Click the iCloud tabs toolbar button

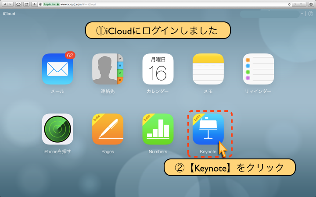point(18,4)
